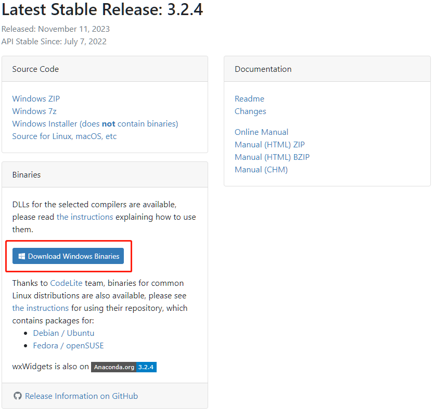
Task: Click the 'Source Code' panel header
Action: click(105, 69)
